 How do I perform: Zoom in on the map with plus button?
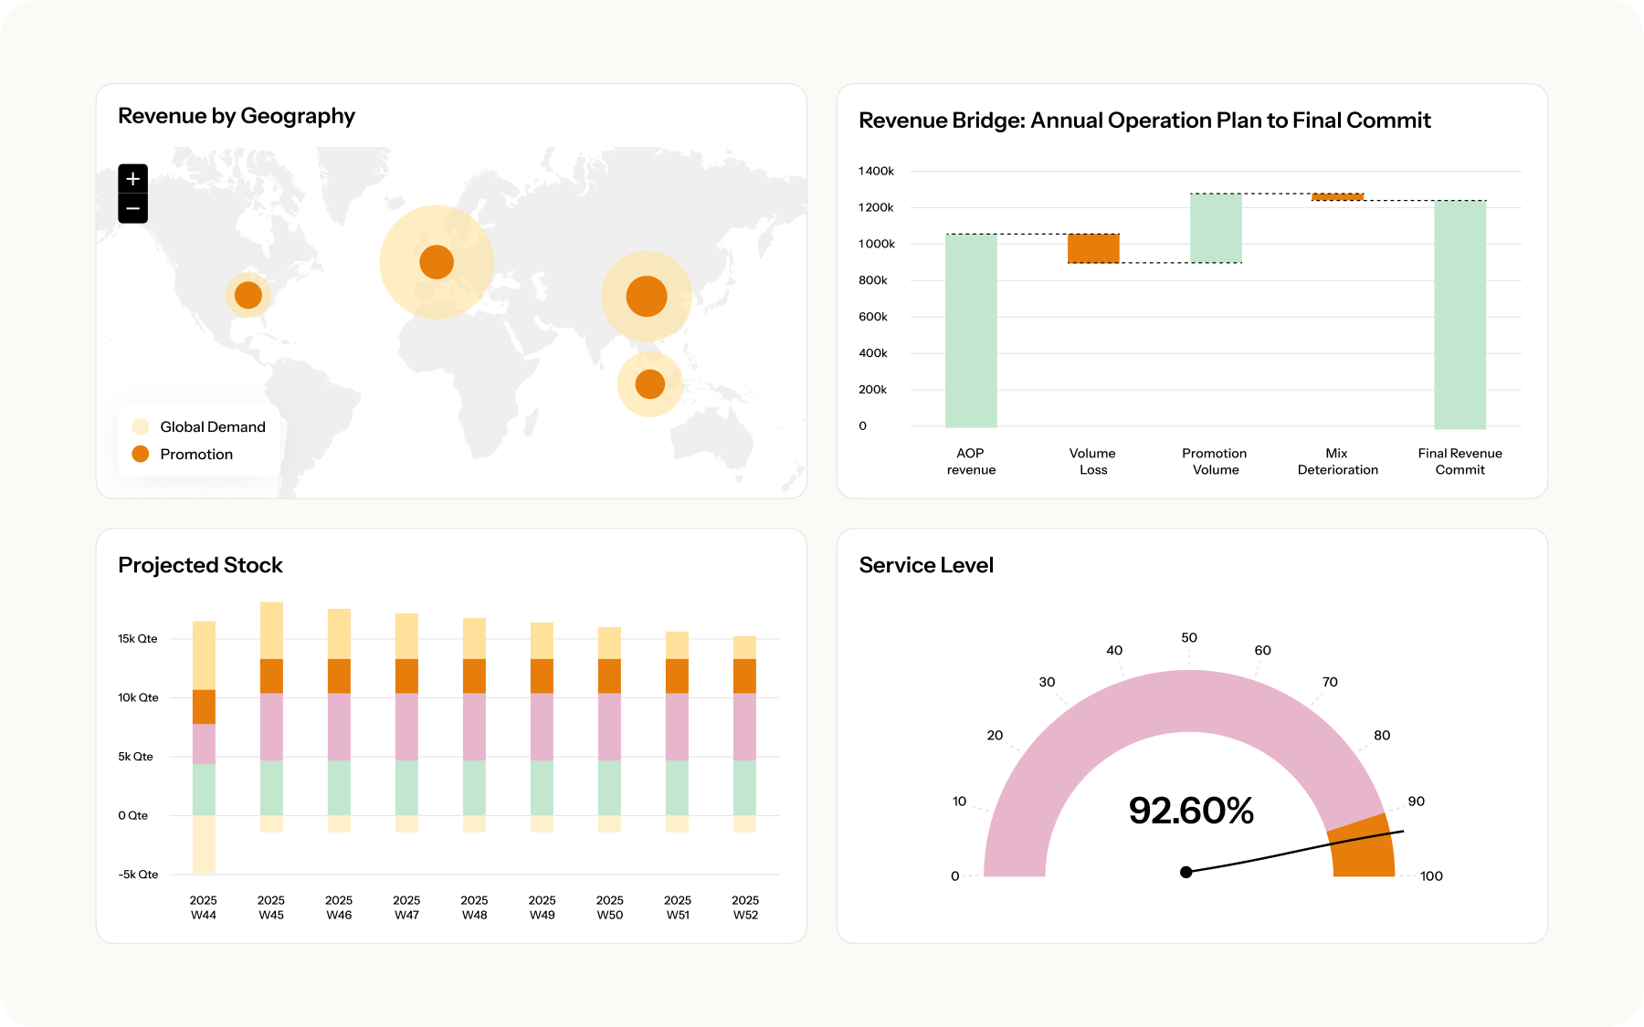pyautogui.click(x=132, y=179)
